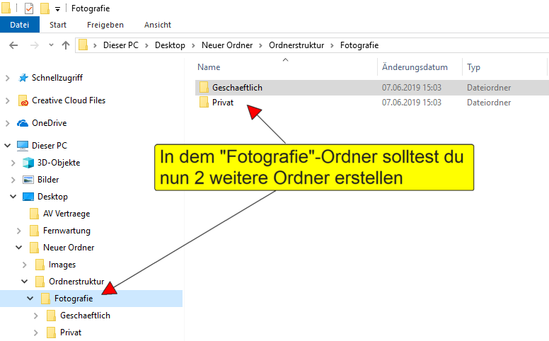
Task: Click the Geschaeftlich folder icon in navigation tree
Action: coord(51,316)
